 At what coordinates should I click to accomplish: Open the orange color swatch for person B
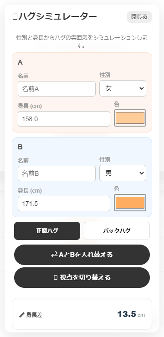pos(130,203)
